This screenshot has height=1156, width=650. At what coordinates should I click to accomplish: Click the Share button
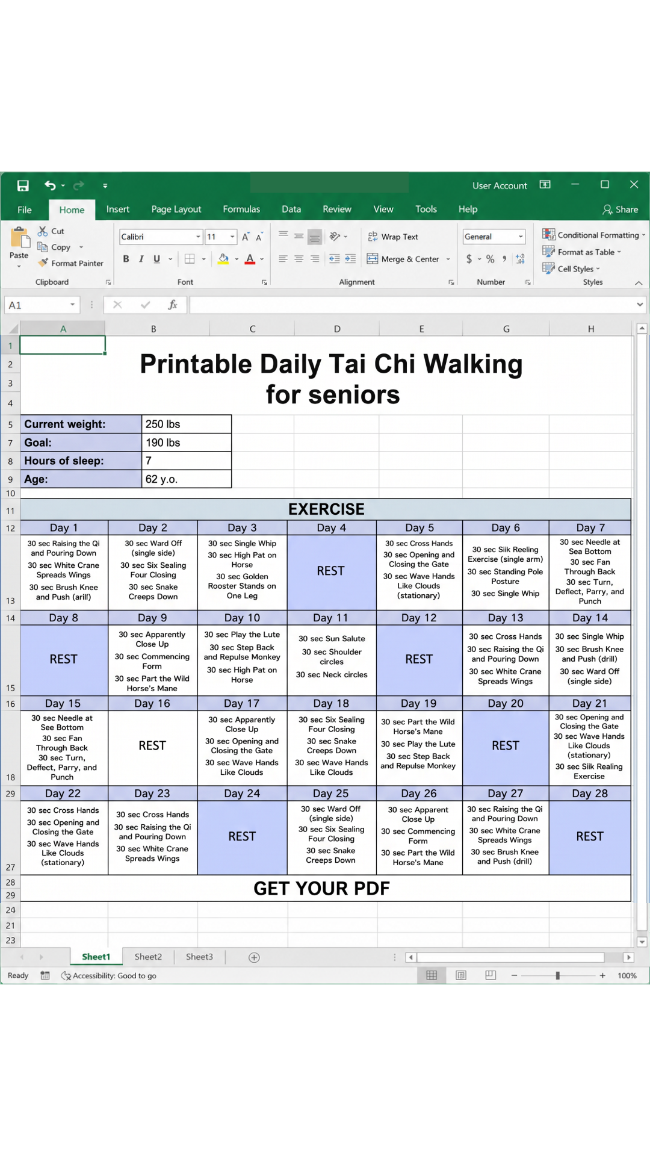pos(621,210)
